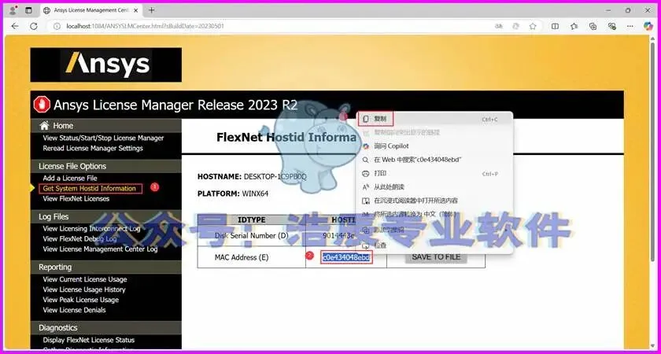Open the browser profile avatar

click(x=13, y=10)
